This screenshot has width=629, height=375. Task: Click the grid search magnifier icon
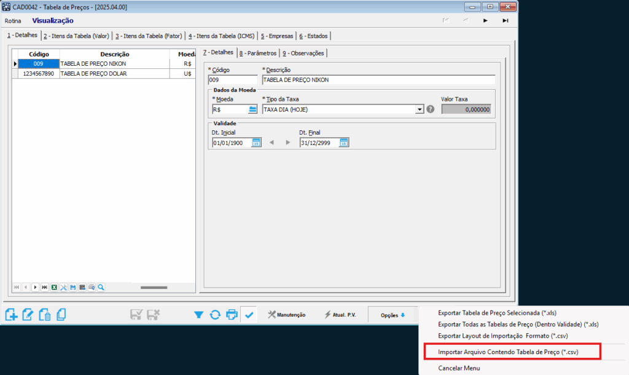[101, 288]
